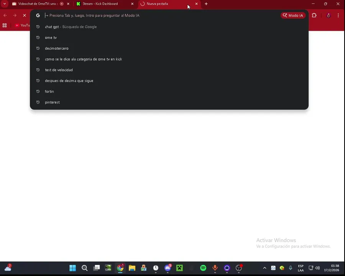Focus the address bar search field
The height and width of the screenshot is (276, 345).
click(x=162, y=15)
